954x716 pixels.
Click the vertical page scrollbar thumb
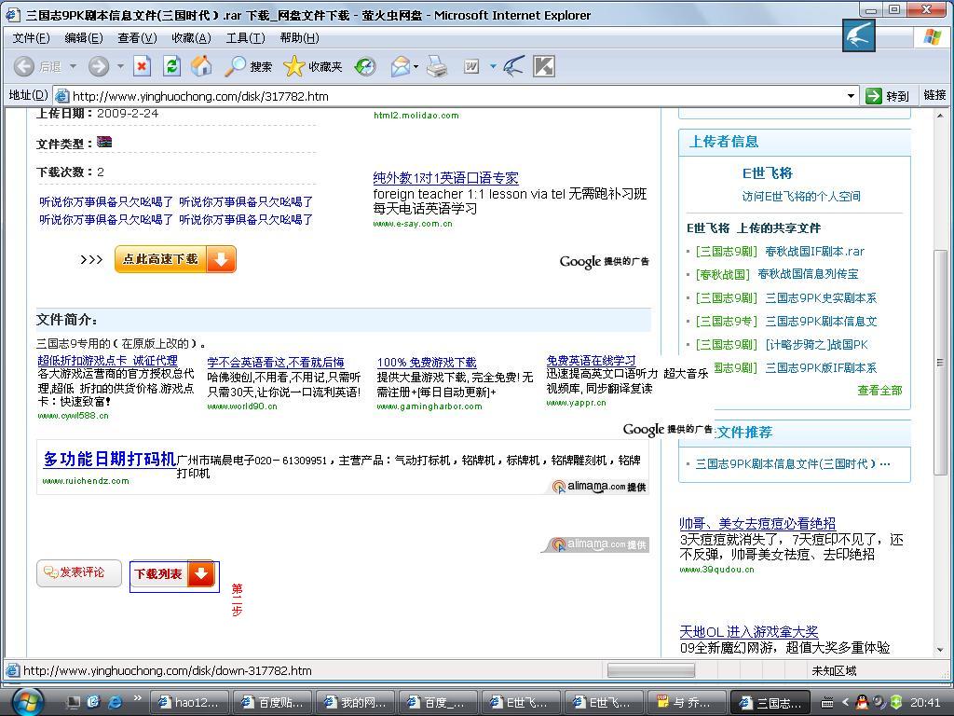click(940, 362)
